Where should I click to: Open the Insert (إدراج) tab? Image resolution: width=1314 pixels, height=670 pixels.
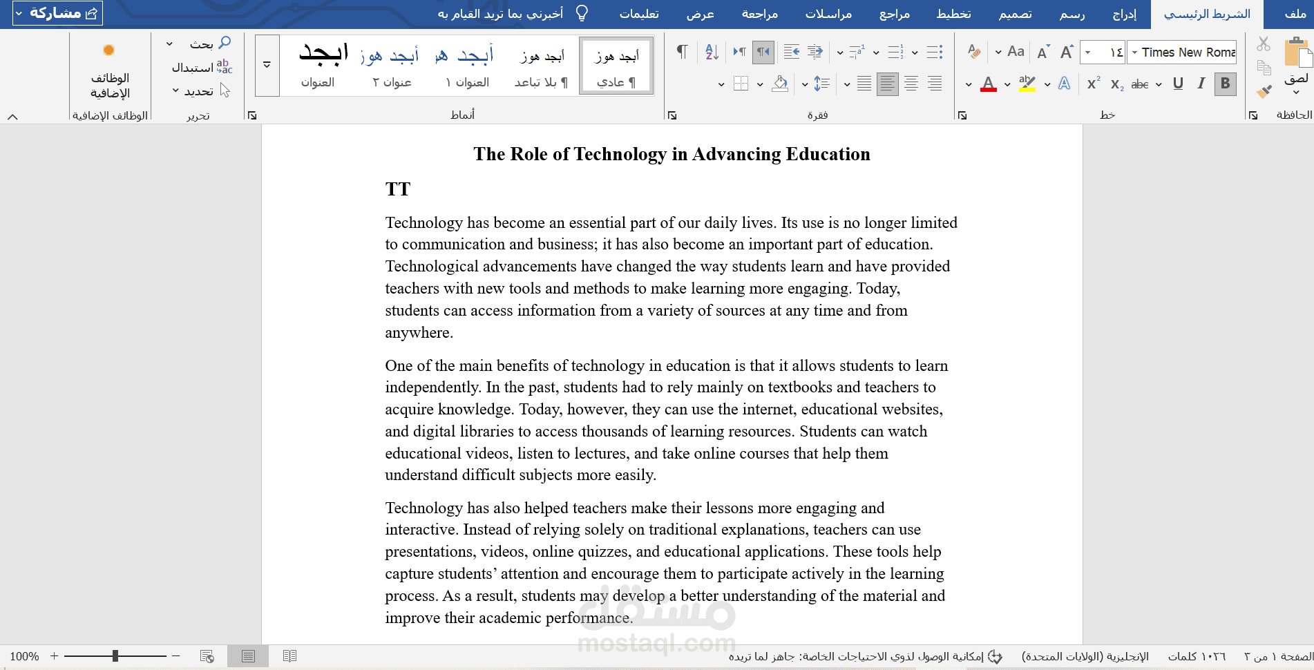1124,14
